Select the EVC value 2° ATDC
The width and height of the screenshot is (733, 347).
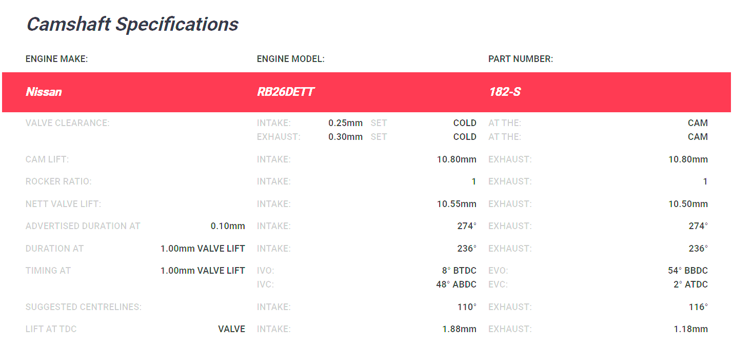tap(690, 284)
